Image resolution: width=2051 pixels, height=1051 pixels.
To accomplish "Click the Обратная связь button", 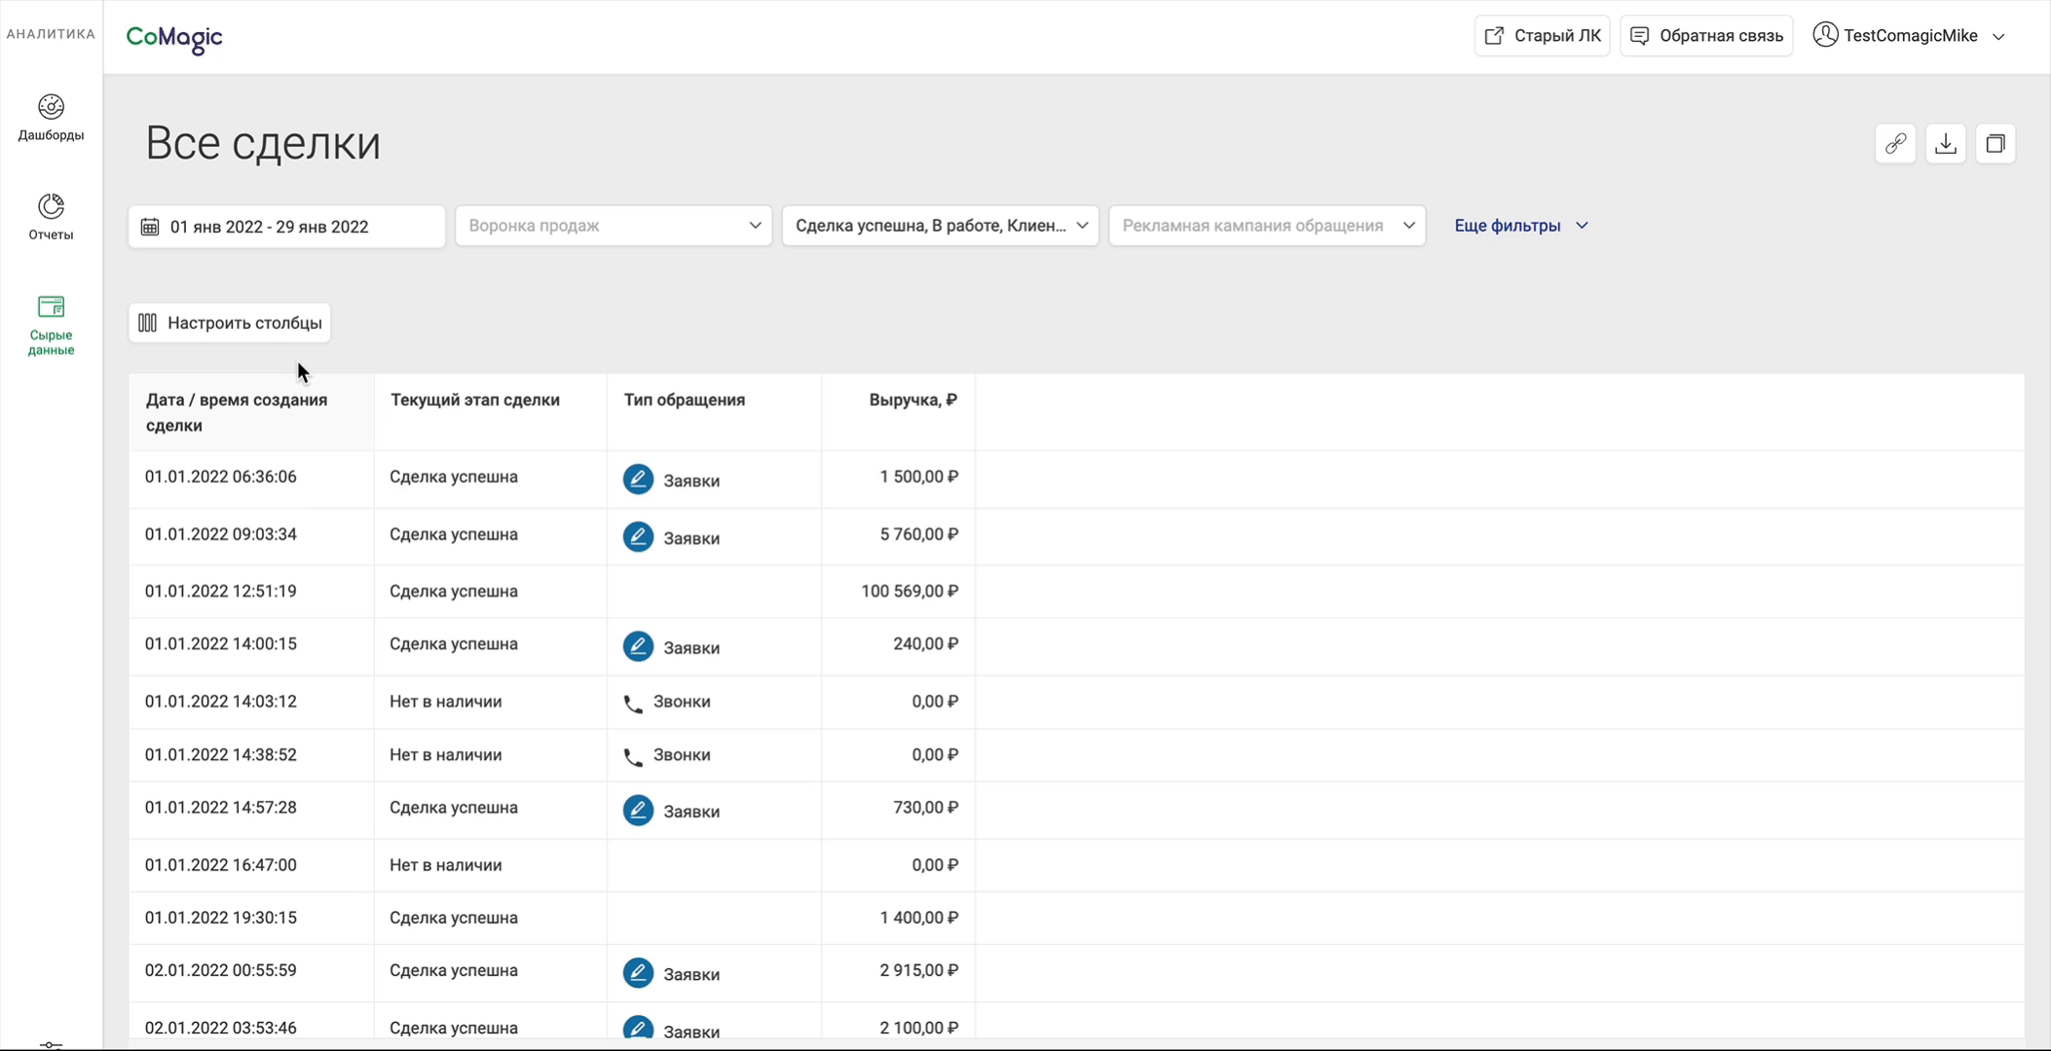I will click(x=1706, y=36).
